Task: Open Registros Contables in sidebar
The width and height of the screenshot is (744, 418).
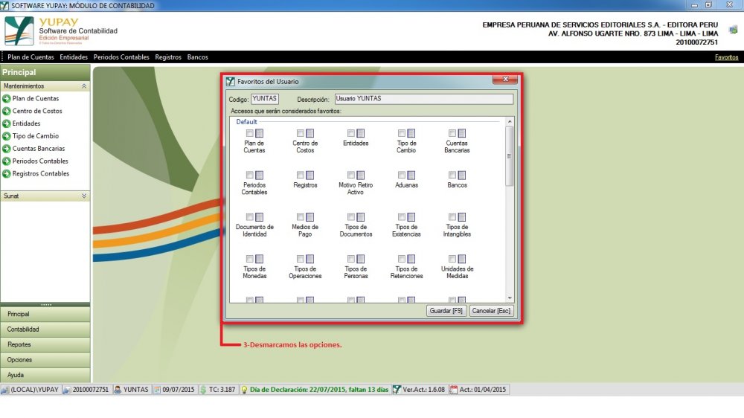Action: 41,173
